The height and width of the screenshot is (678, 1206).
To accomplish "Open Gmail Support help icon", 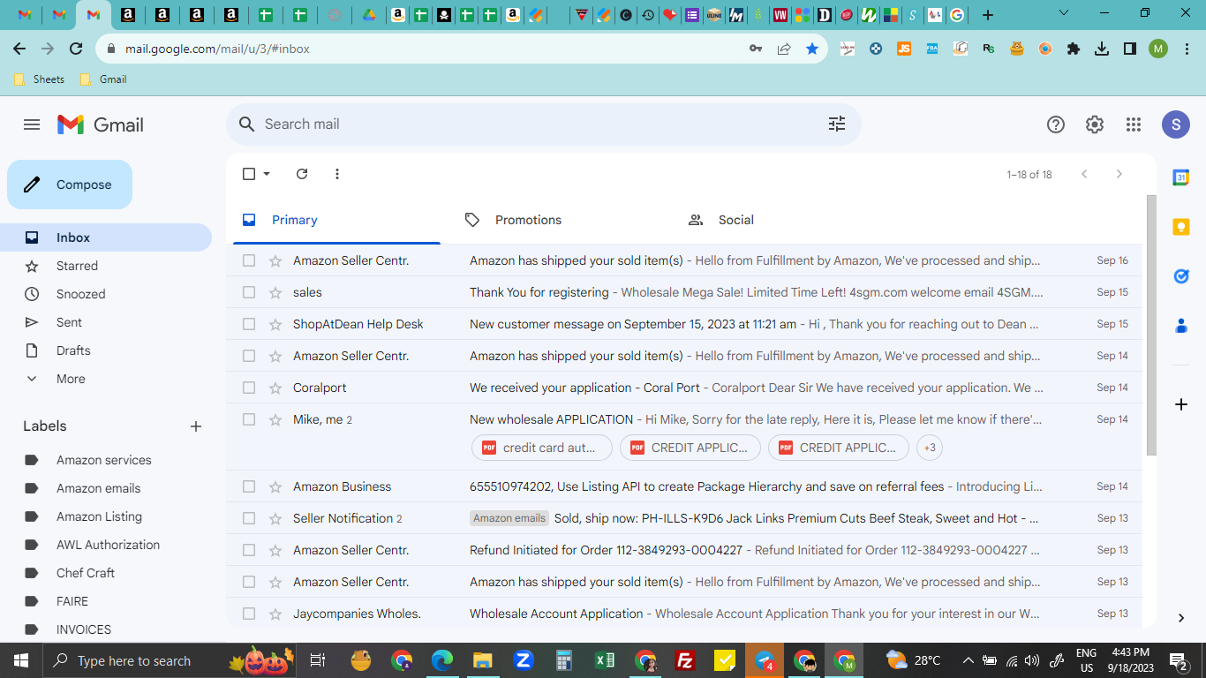I will tap(1056, 124).
